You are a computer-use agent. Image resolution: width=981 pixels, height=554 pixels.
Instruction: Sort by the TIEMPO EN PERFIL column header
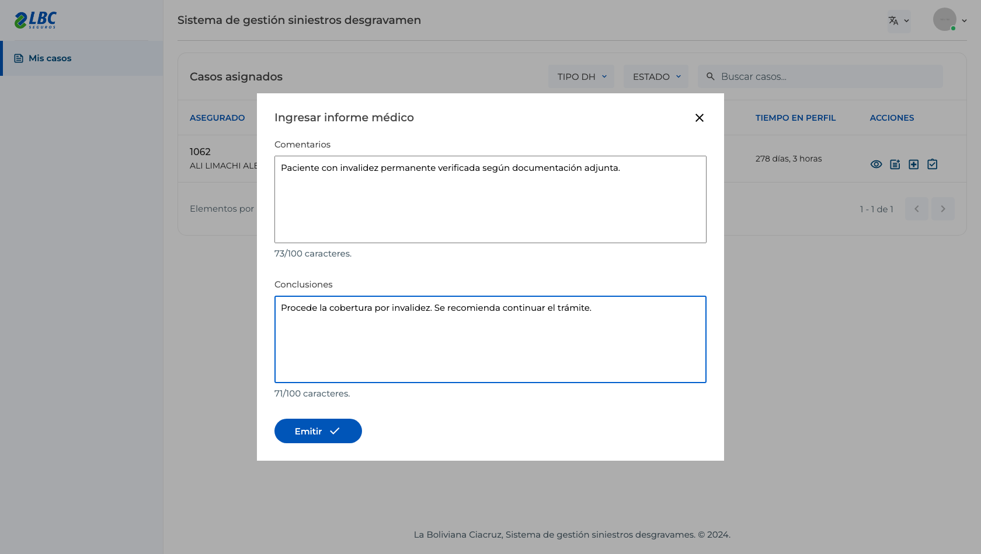pos(795,118)
